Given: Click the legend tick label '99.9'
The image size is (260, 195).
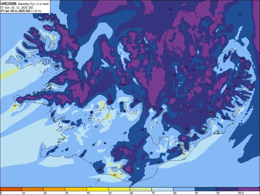Looking at the screenshot, I should click(x=241, y=193).
